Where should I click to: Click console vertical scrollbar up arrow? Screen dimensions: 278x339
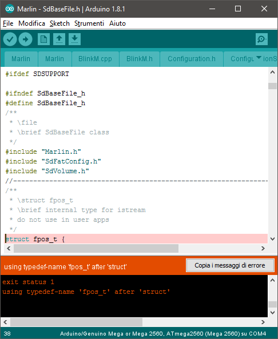tap(272, 281)
